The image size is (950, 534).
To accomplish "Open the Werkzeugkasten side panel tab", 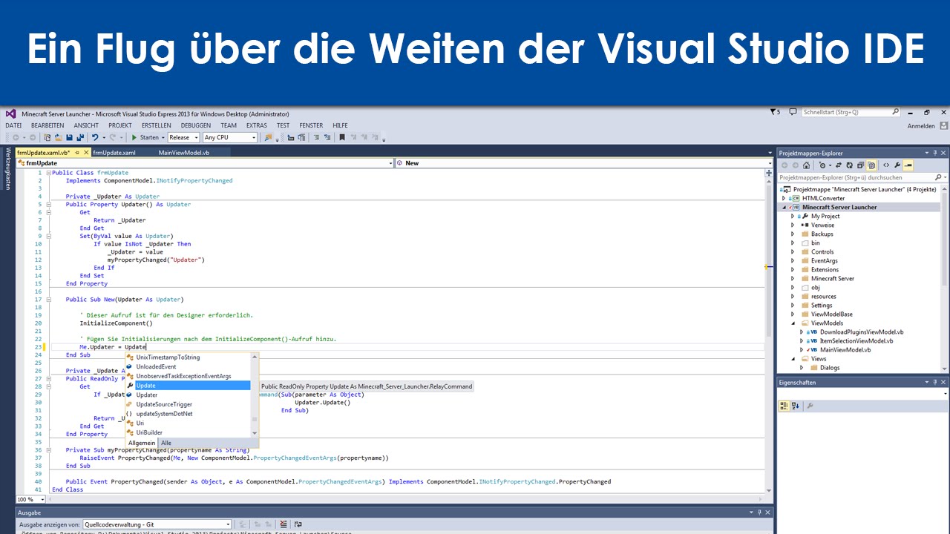I will [x=8, y=169].
